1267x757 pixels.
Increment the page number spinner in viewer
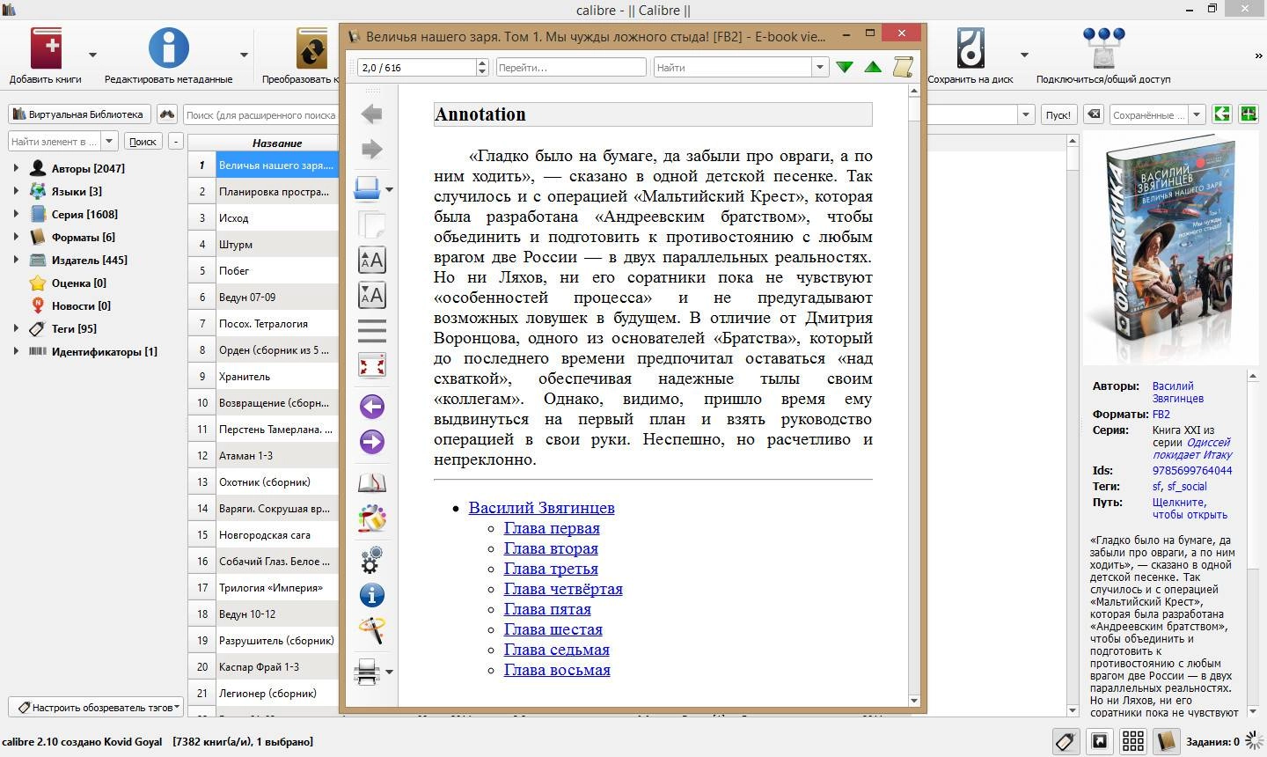[x=482, y=62]
